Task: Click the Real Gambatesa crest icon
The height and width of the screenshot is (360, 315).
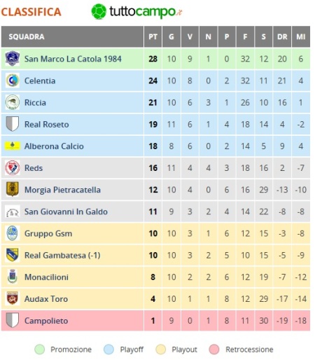Action: coord(13,255)
